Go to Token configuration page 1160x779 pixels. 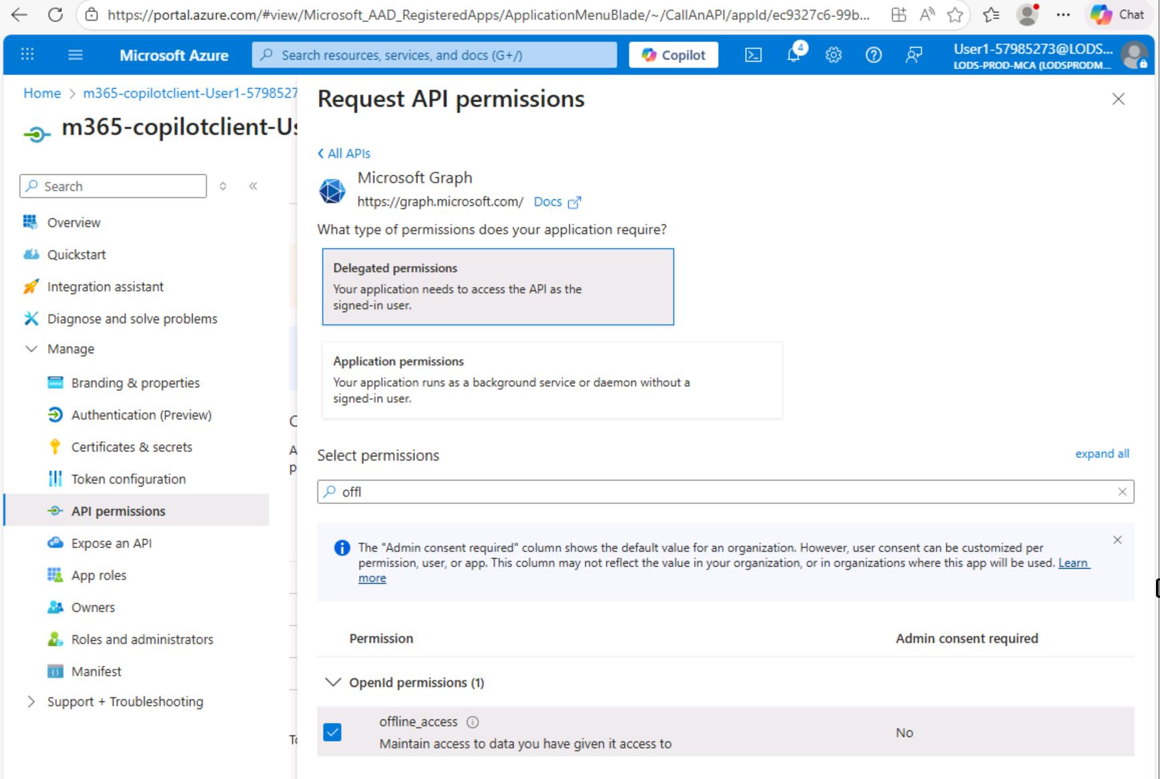point(128,479)
